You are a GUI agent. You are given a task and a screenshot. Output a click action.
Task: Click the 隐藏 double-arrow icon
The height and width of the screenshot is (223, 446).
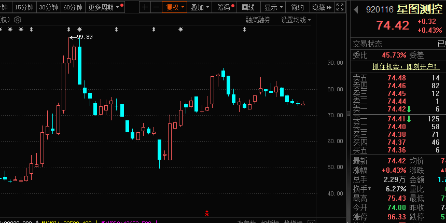tap(329, 7)
